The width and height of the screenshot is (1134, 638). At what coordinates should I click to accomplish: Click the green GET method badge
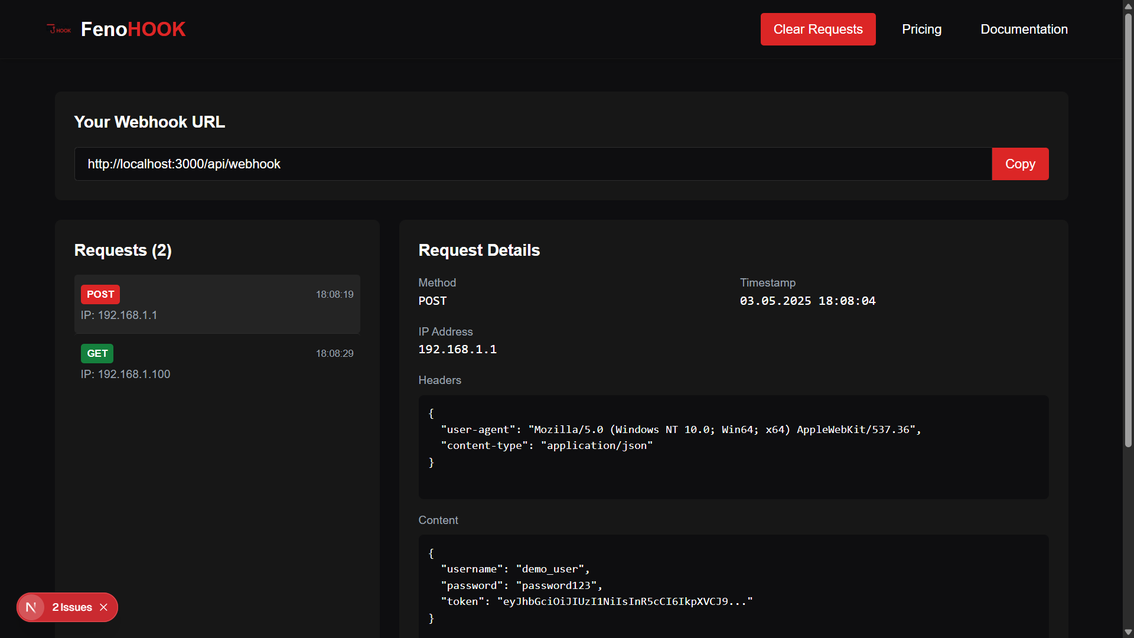pyautogui.click(x=97, y=353)
